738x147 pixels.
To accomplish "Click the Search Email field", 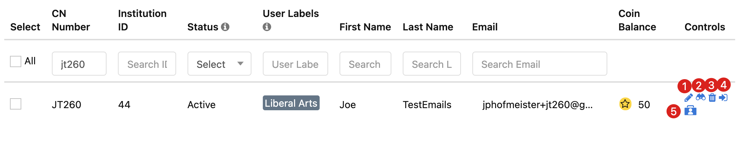I will pyautogui.click(x=539, y=64).
